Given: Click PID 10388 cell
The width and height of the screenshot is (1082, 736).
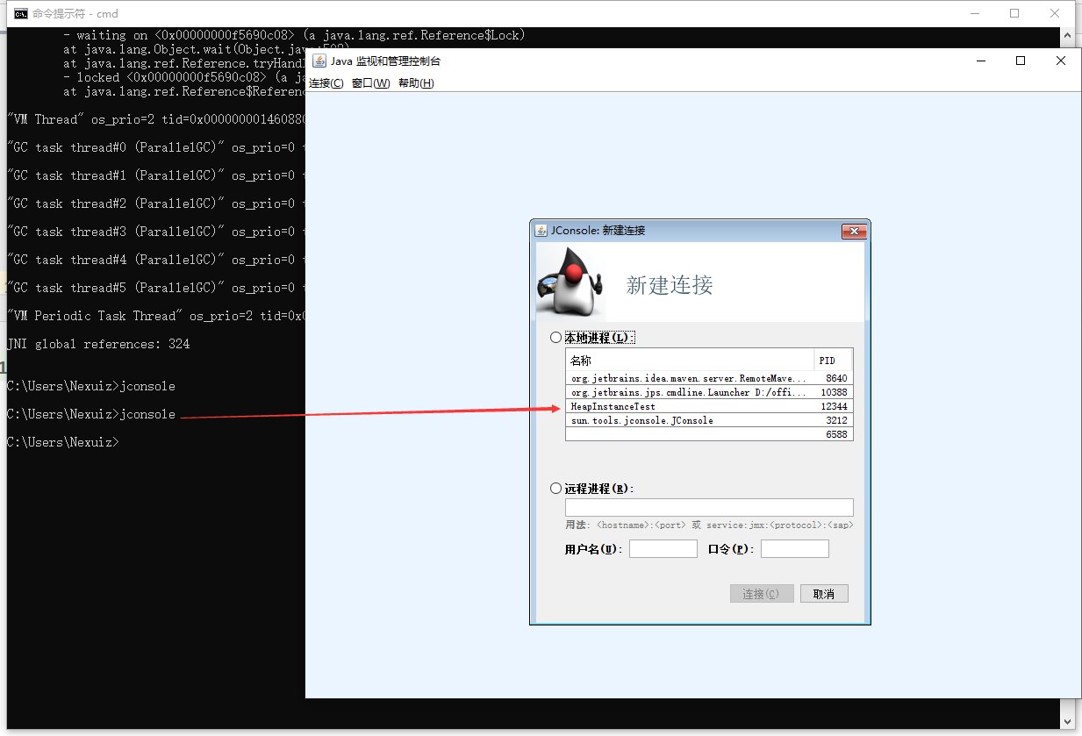Looking at the screenshot, I should pos(833,393).
